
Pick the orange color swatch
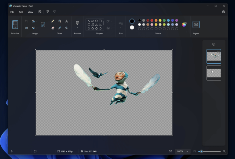pos(156,20)
